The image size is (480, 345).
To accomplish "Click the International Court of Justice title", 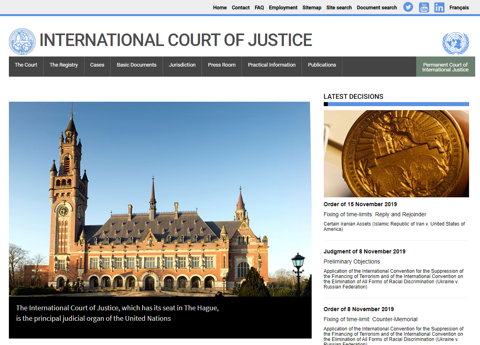I will [x=176, y=40].
